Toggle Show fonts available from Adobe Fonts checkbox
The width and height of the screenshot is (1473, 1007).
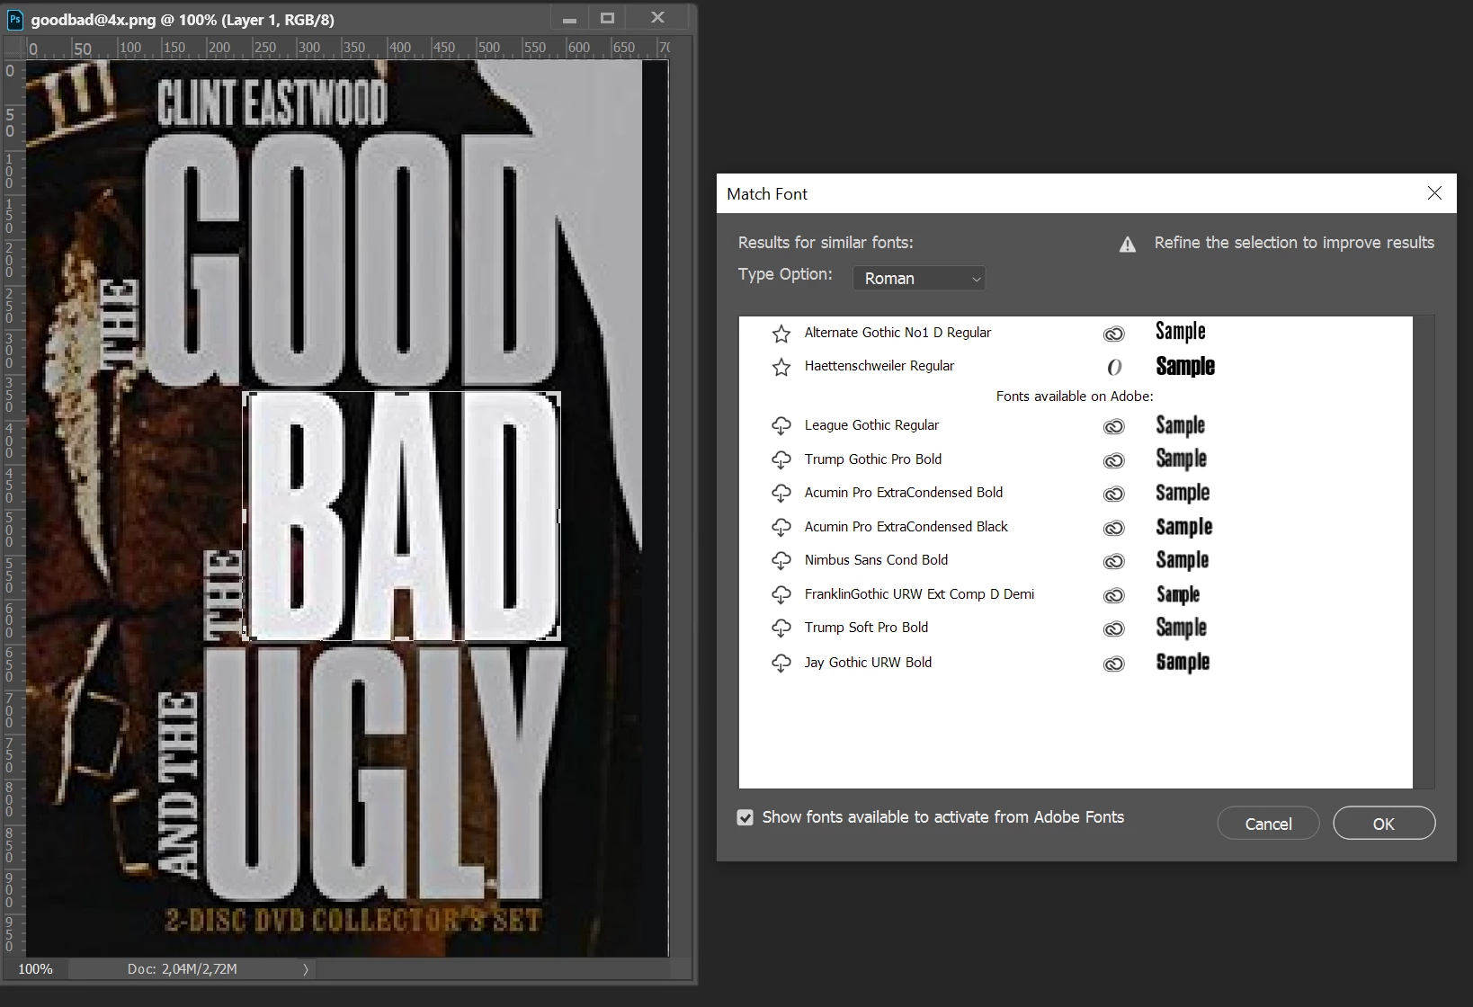(x=745, y=817)
